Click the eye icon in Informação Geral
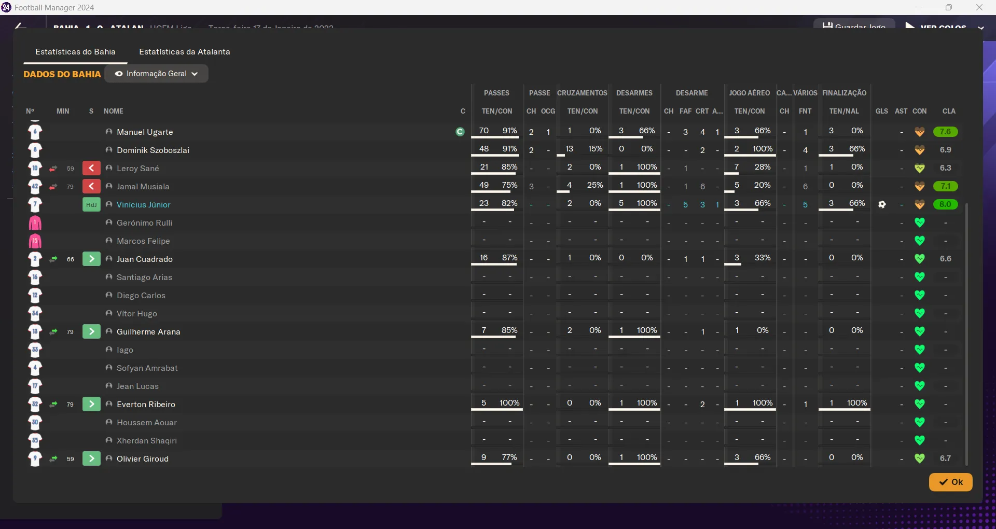Viewport: 996px width, 529px height. point(119,74)
